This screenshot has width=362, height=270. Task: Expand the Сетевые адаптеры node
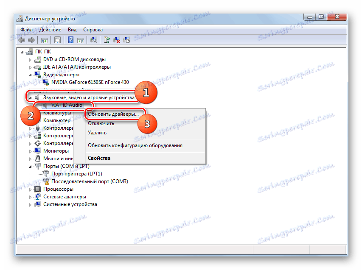(30, 197)
